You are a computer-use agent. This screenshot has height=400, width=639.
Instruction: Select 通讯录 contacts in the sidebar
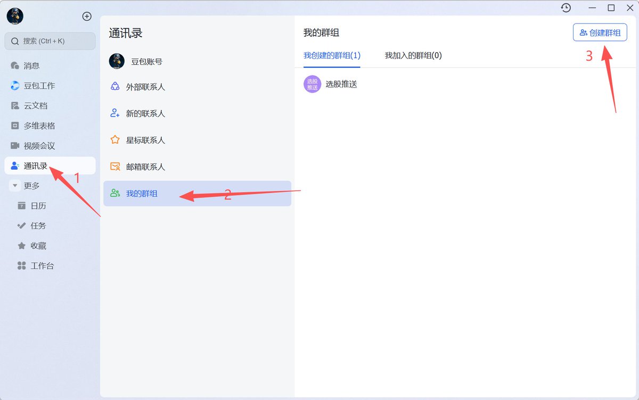tap(50, 165)
